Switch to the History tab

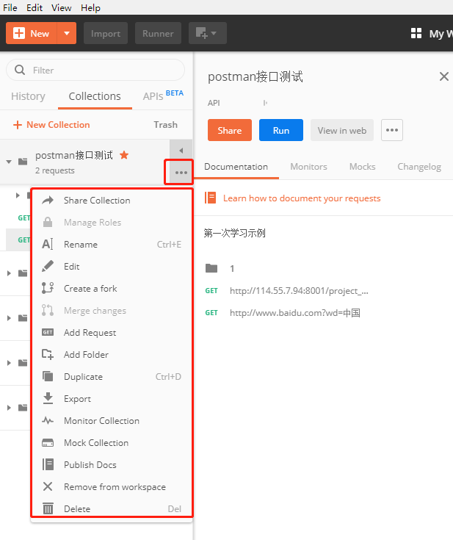28,96
